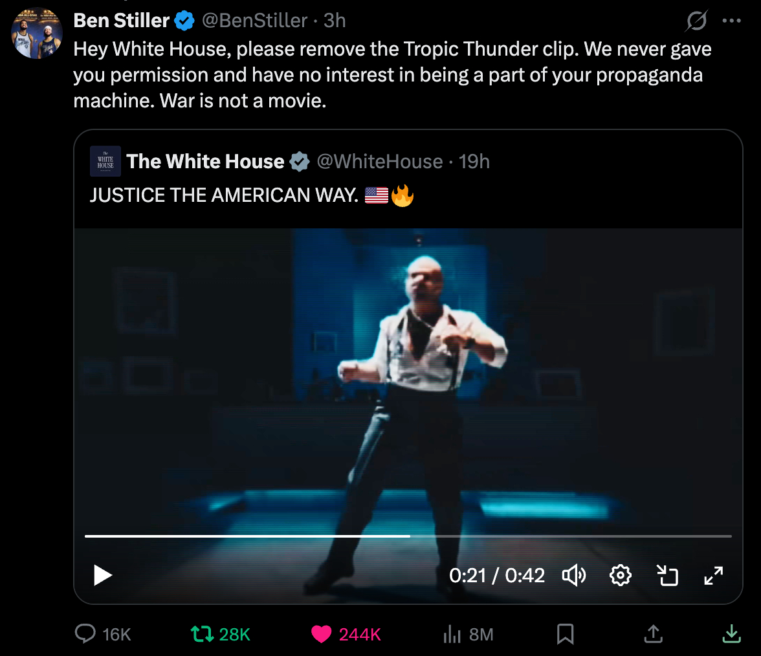Click The White House account name

[205, 161]
